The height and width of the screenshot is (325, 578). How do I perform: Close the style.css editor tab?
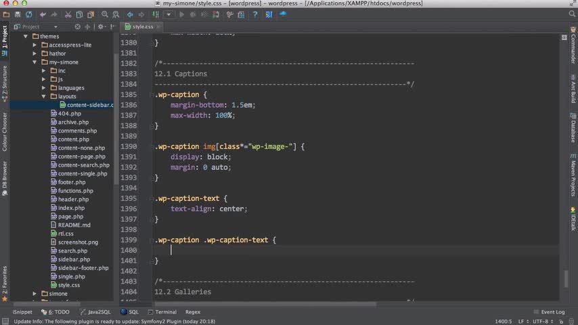coord(158,26)
